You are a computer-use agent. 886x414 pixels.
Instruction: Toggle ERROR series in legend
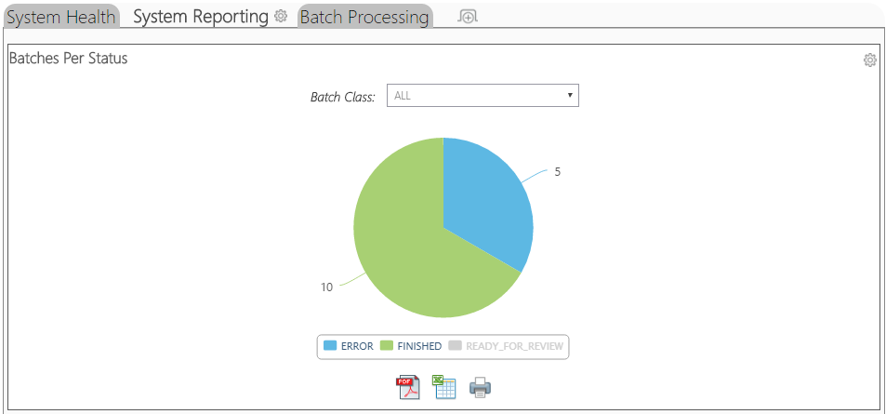(x=349, y=346)
